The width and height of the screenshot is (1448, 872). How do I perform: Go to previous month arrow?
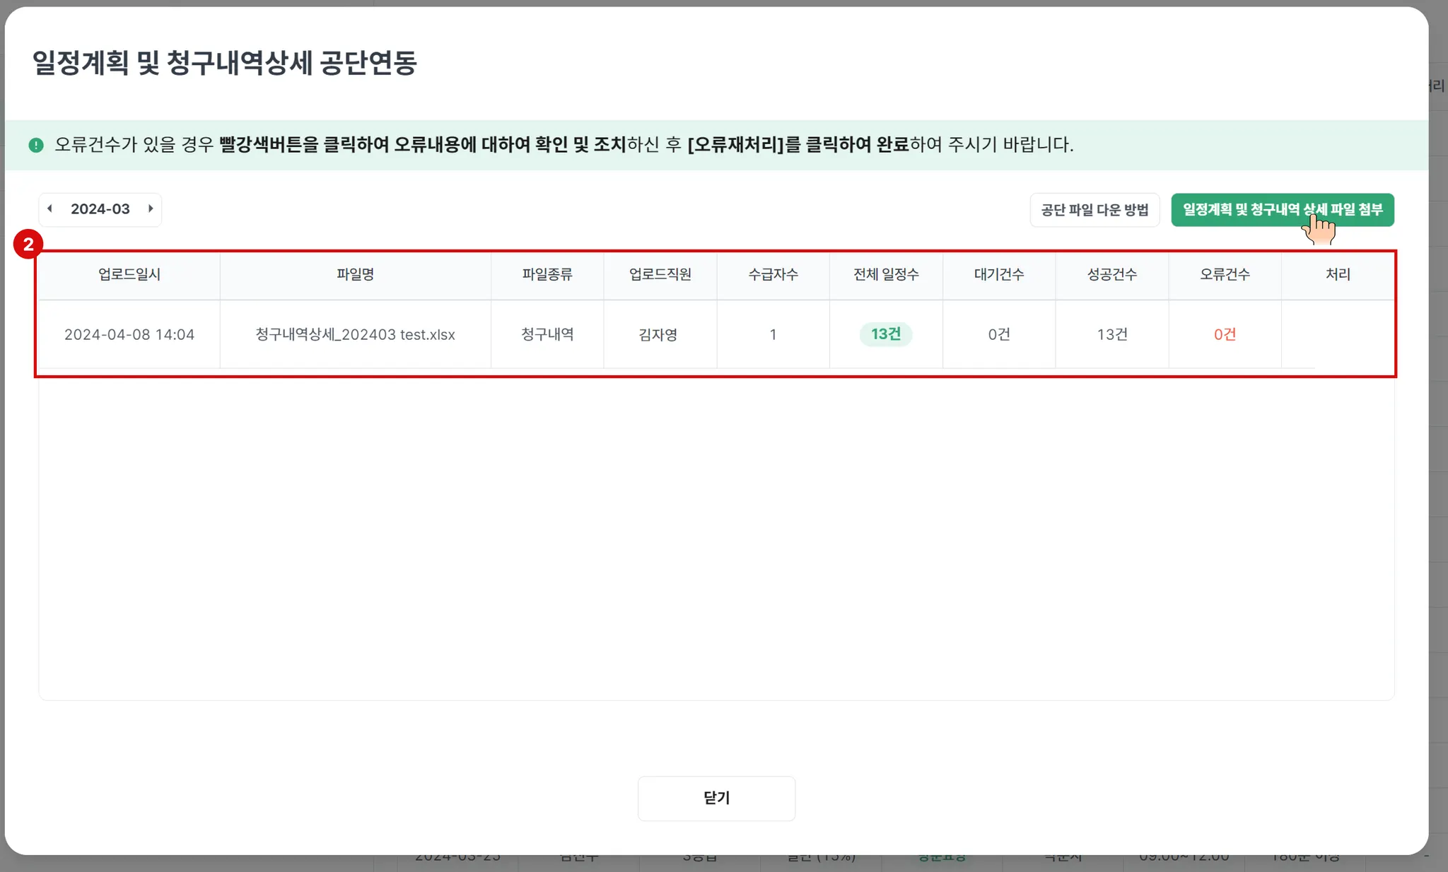(49, 208)
